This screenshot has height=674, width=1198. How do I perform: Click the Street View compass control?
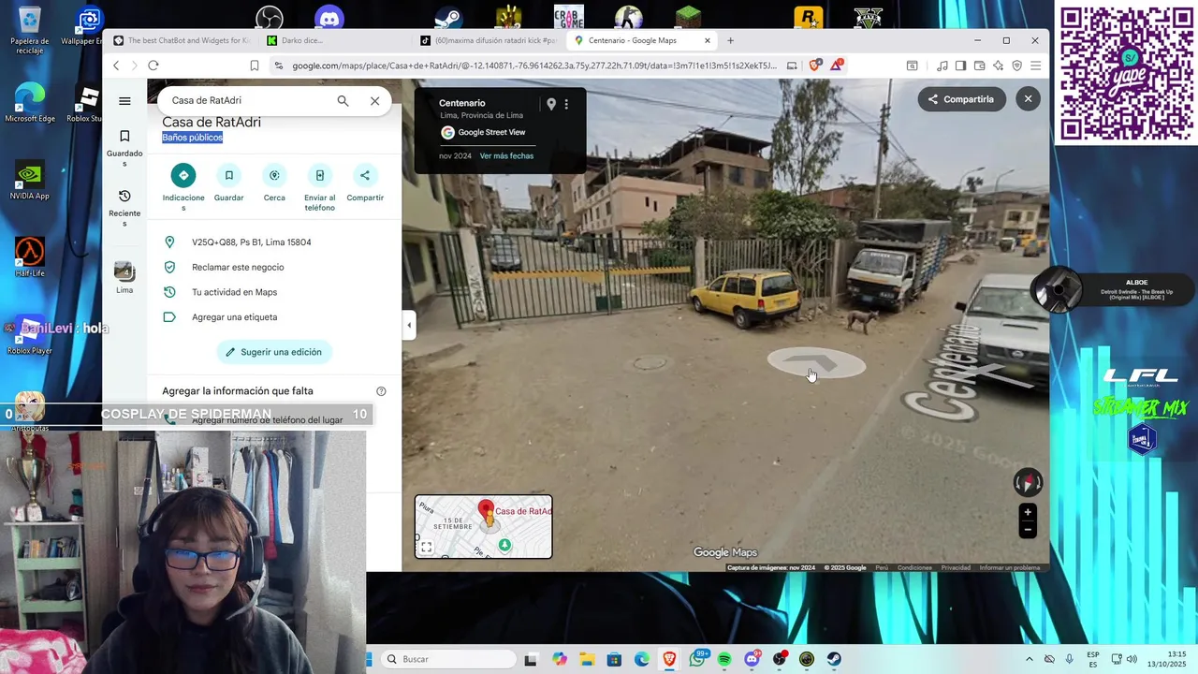pos(1028,482)
